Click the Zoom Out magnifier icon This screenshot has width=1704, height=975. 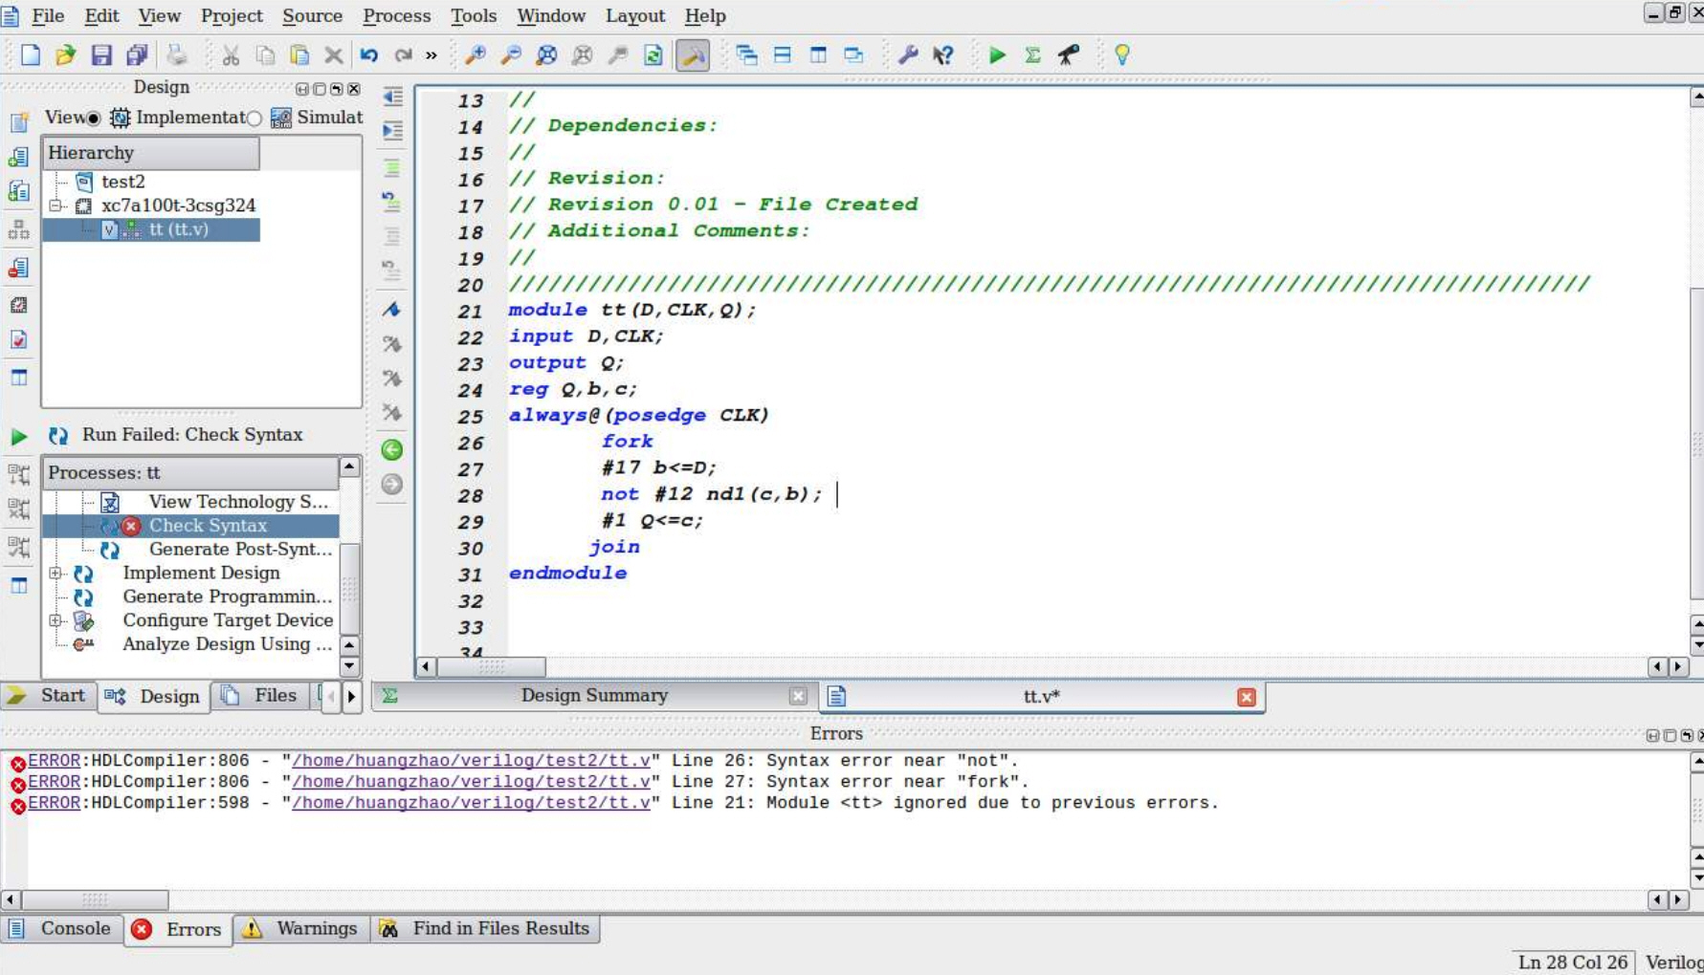(511, 55)
